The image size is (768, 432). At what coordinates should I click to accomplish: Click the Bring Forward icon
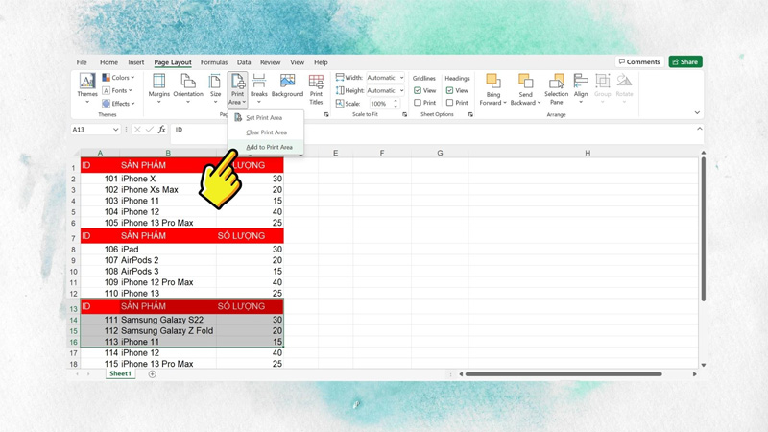click(492, 82)
